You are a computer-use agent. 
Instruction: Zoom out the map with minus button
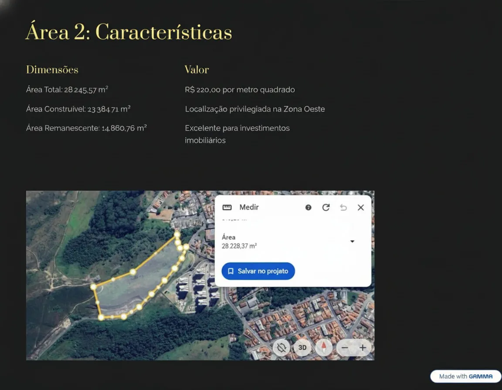[x=345, y=347]
